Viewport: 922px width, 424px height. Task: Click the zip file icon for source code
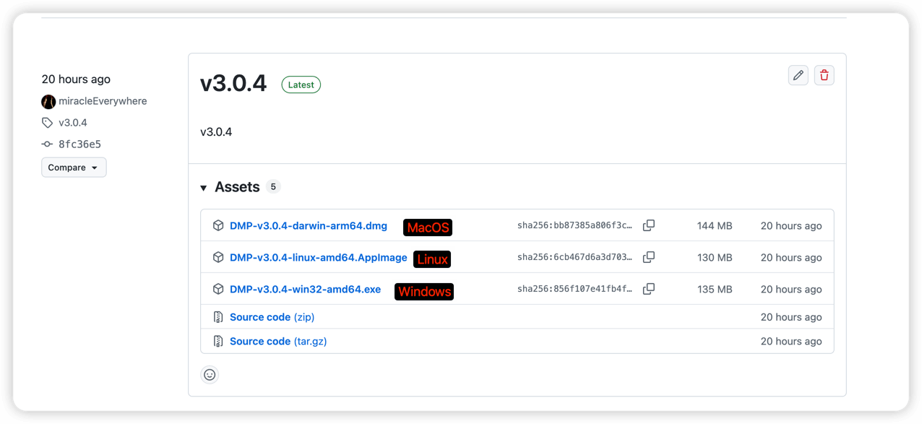pyautogui.click(x=218, y=317)
